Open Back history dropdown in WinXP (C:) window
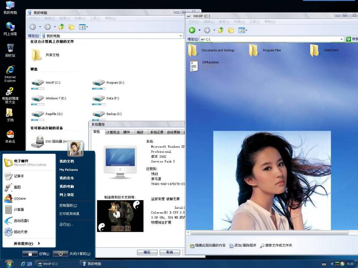This screenshot has width=358, height=268. [x=199, y=30]
